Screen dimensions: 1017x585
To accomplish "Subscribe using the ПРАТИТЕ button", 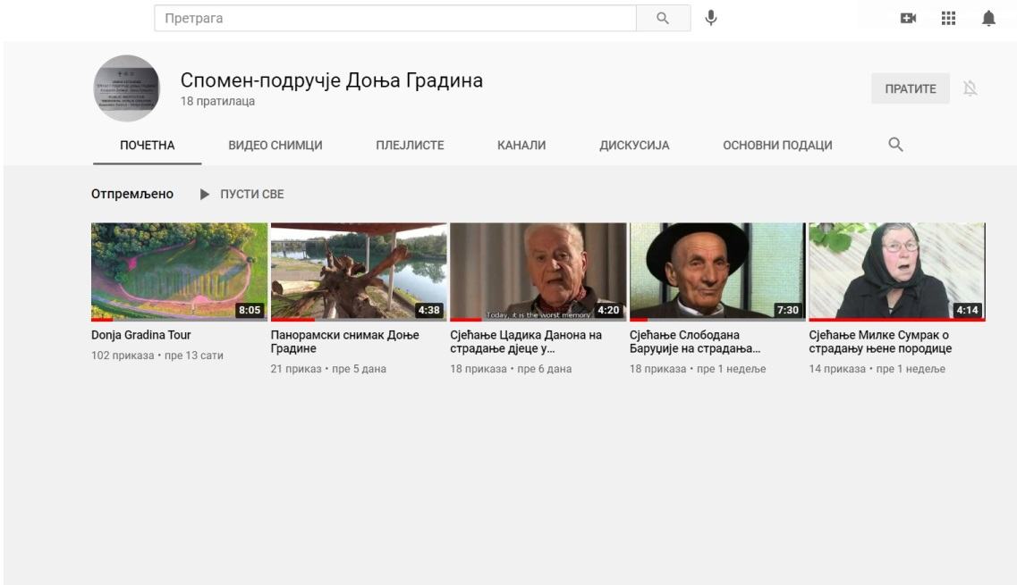I will pyautogui.click(x=910, y=88).
